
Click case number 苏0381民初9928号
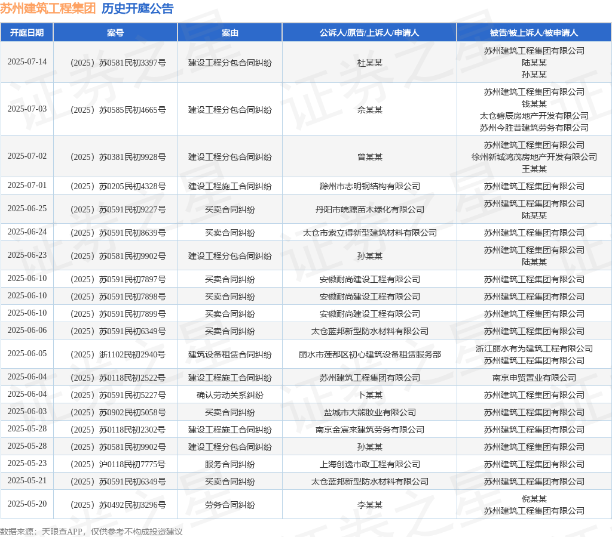118,157
